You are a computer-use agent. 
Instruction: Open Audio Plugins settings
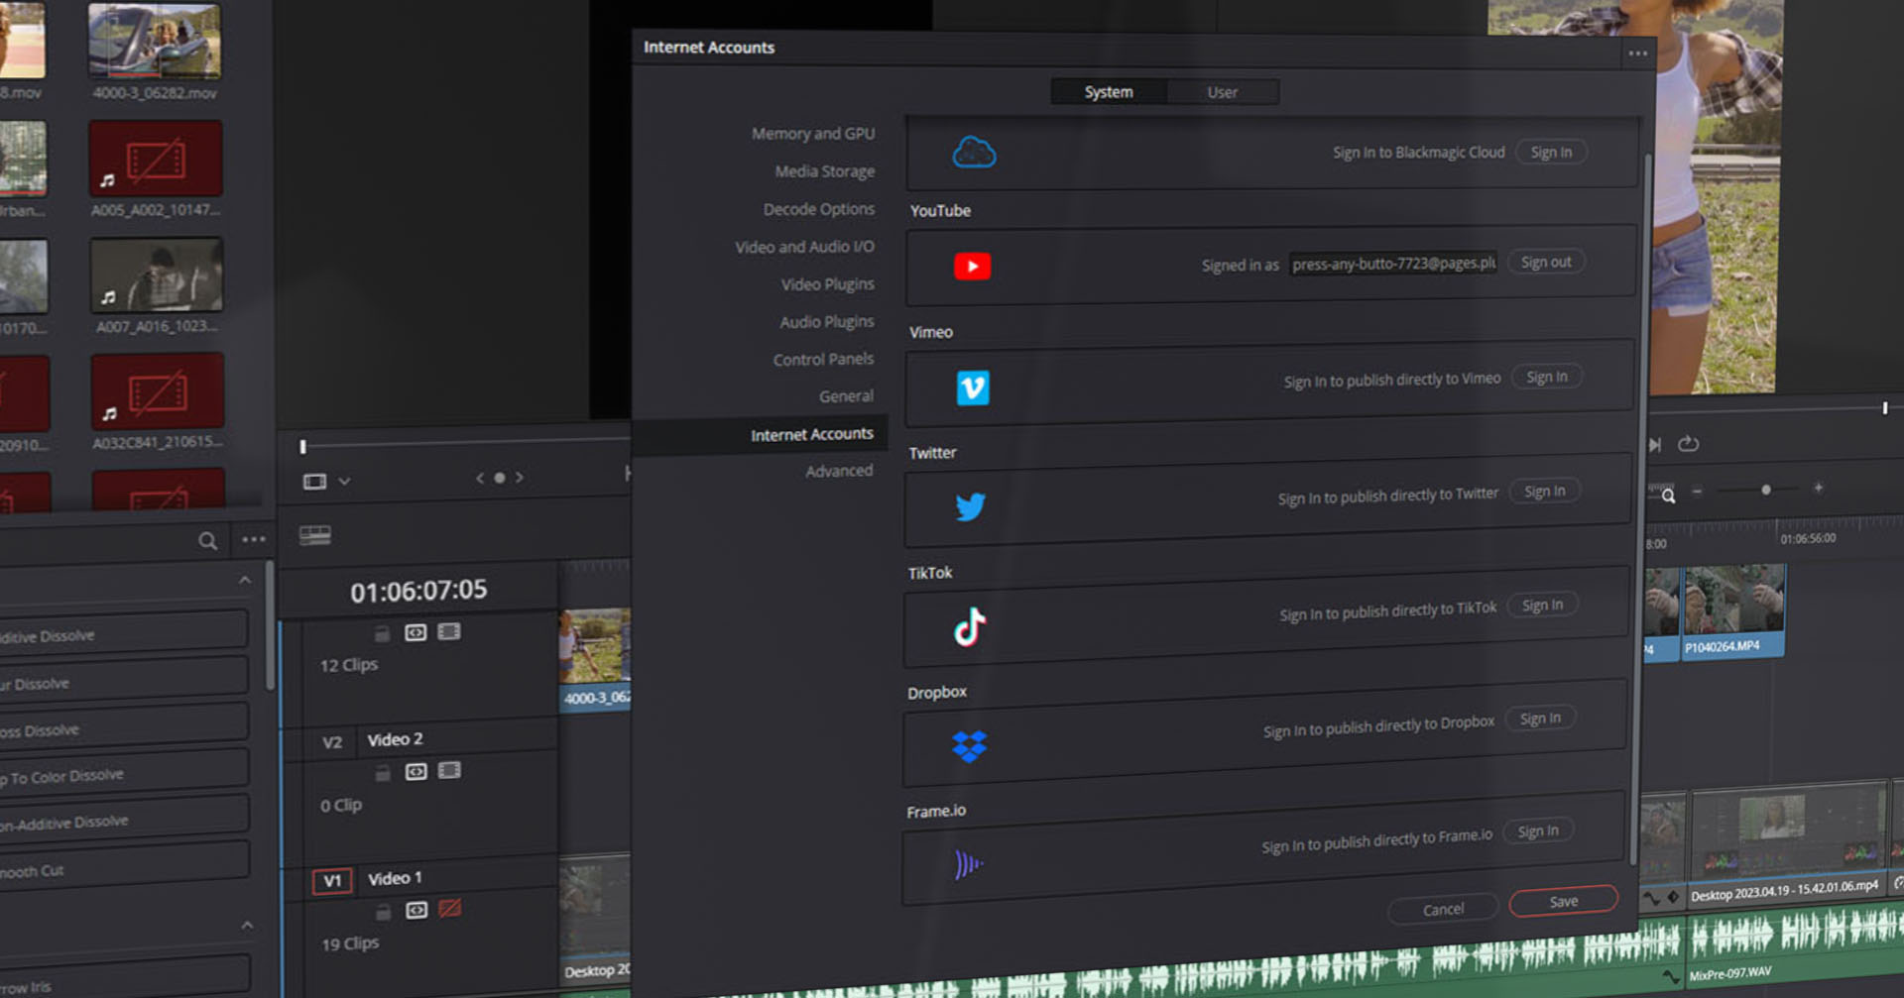(827, 322)
